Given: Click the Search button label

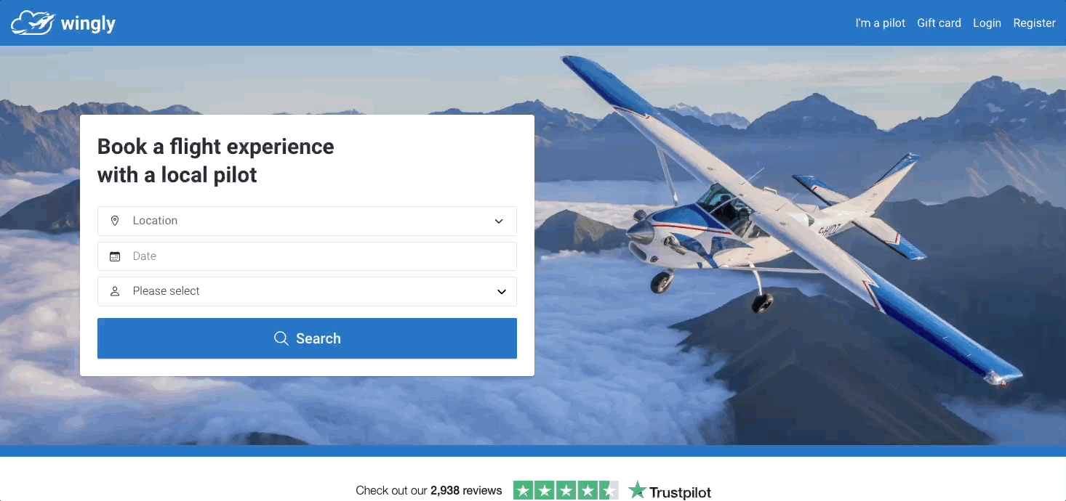Looking at the screenshot, I should 318,338.
